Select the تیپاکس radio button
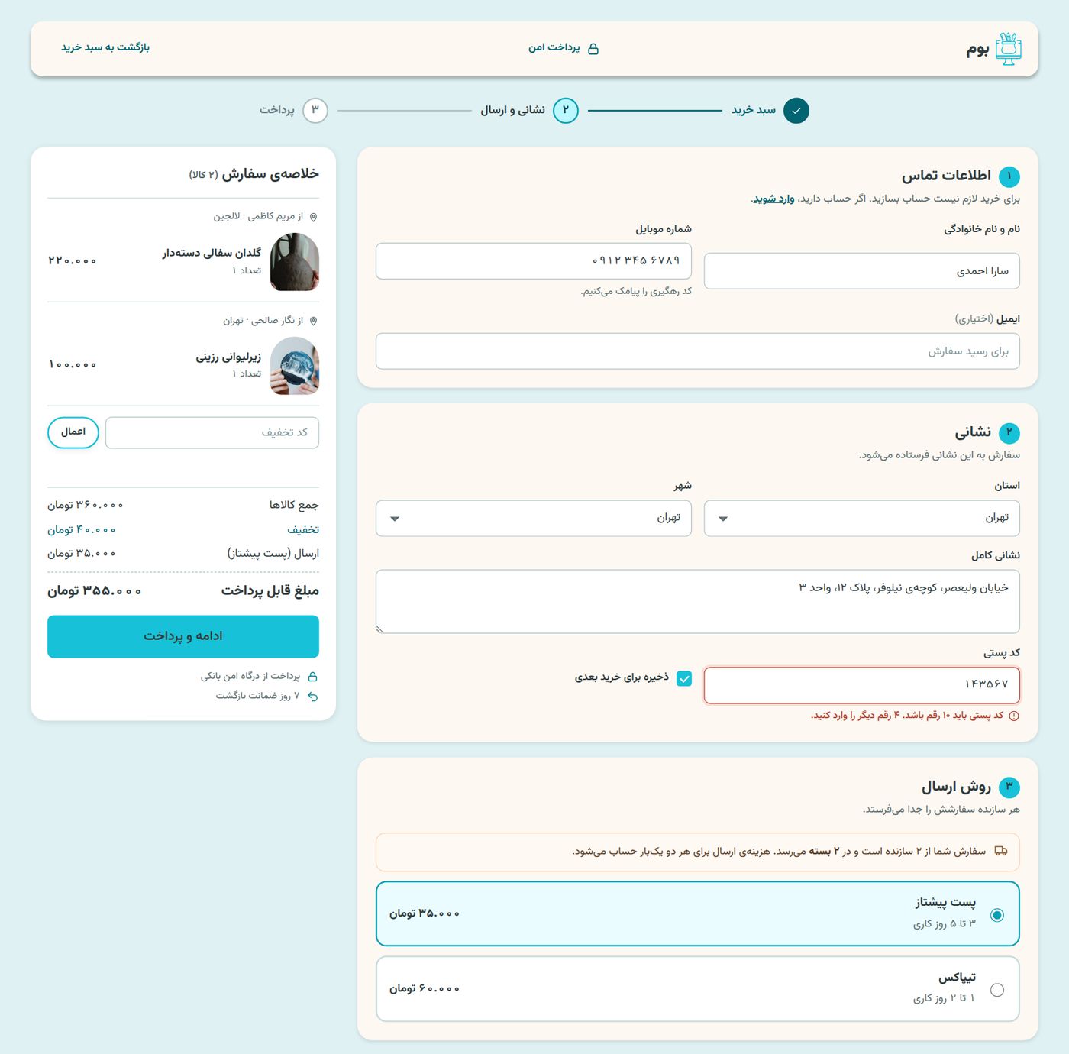Screen dimensions: 1069x1054 [997, 990]
